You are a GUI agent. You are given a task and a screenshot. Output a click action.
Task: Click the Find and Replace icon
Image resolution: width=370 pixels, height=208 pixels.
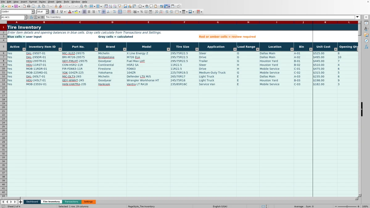[x=81, y=6]
